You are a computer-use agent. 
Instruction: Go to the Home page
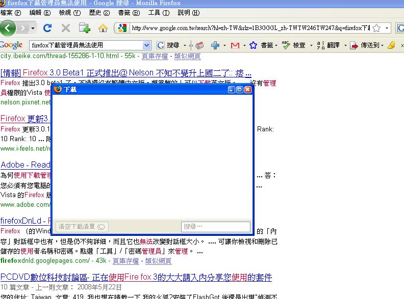[x=103, y=28]
